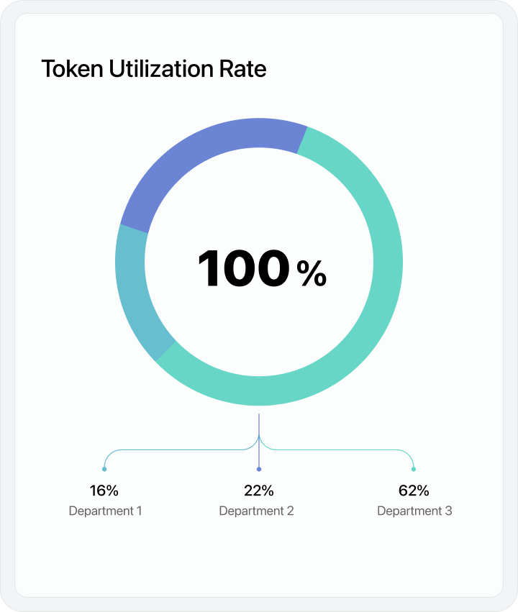This screenshot has width=518, height=612.
Task: Click the vertical connector line below the donut
Action: coord(259,428)
